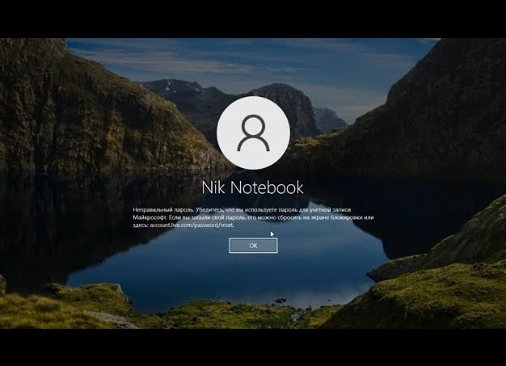The width and height of the screenshot is (506, 366).
Task: Click the 'Неправильный пароль' error message text
Action: 253,217
